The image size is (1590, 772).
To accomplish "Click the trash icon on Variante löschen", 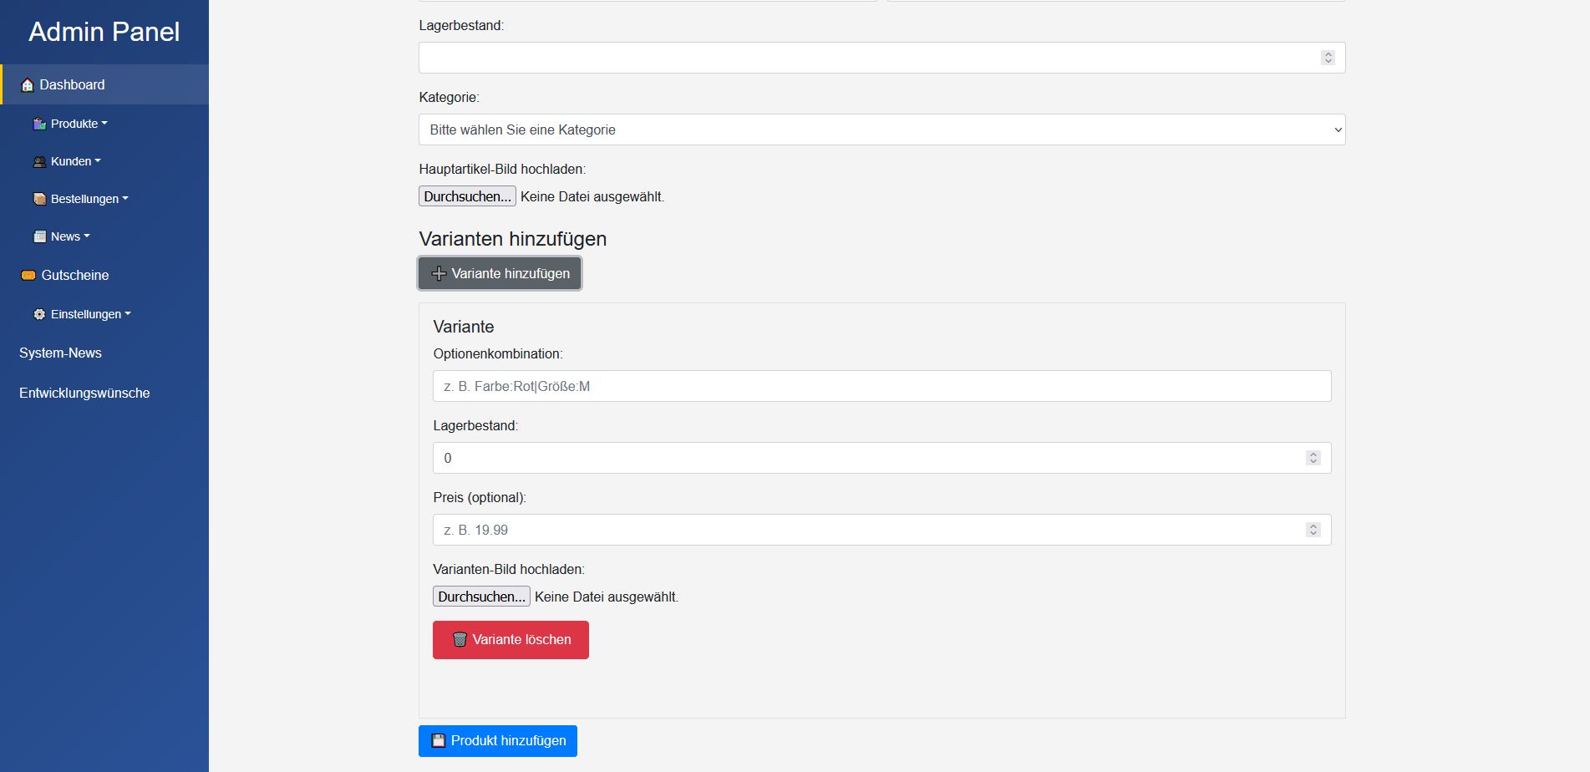I will [x=460, y=639].
